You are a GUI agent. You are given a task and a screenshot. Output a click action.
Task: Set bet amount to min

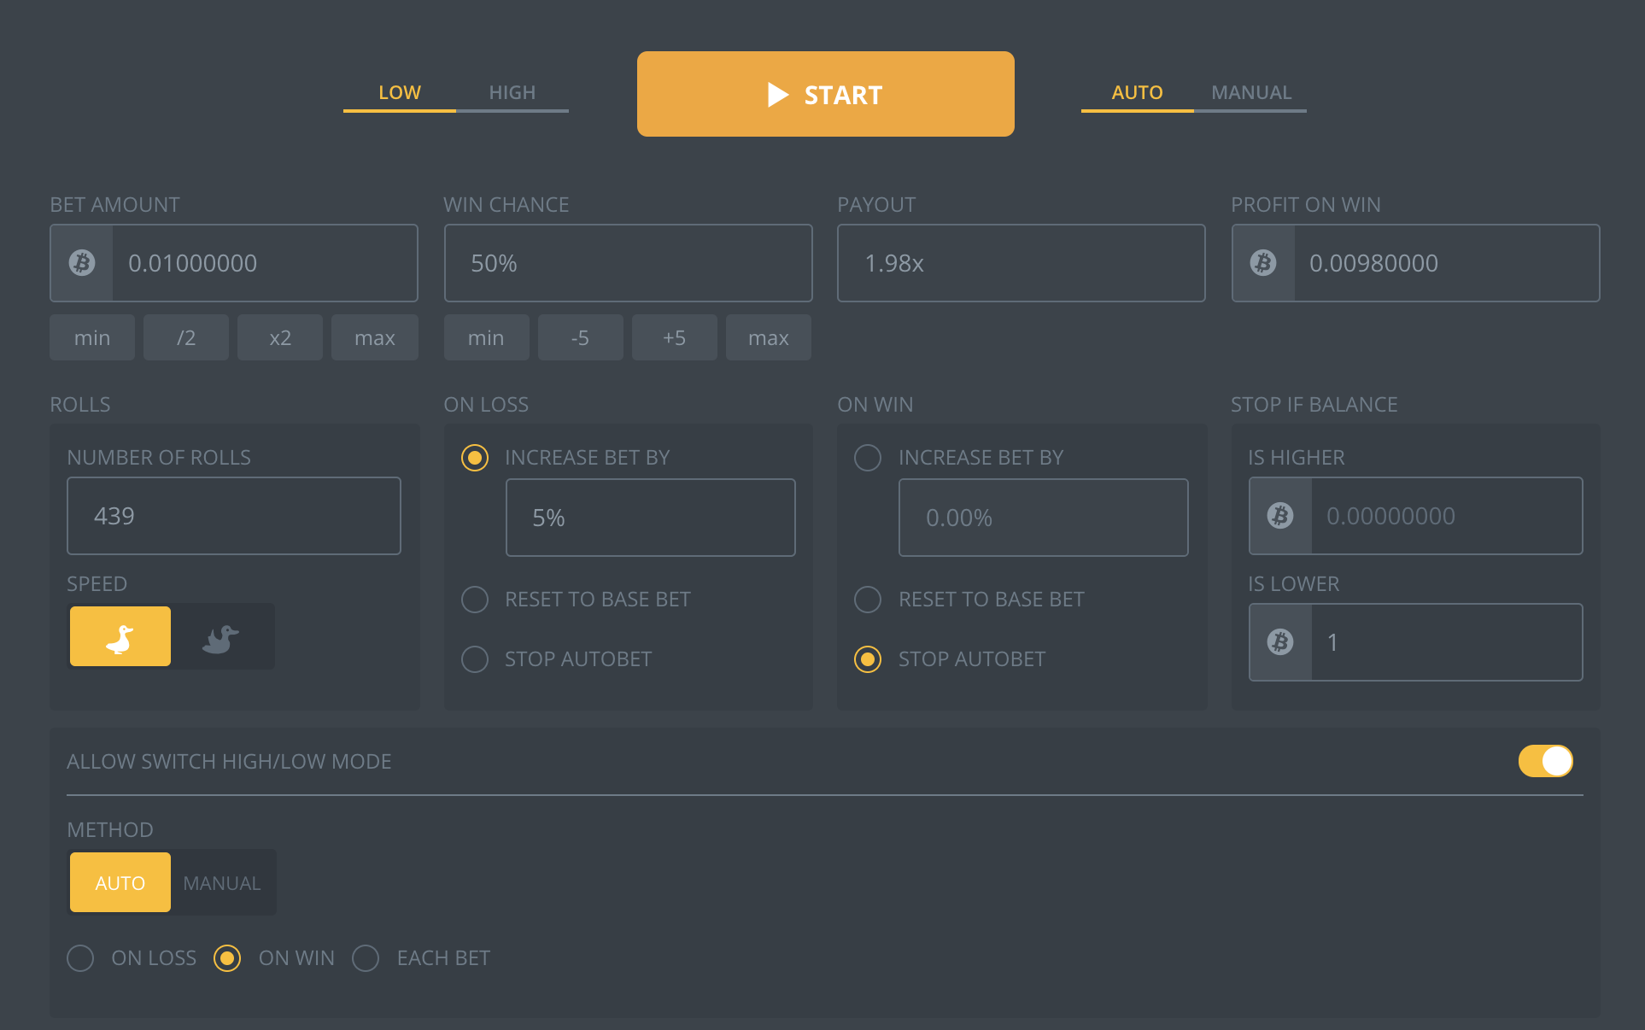(92, 337)
